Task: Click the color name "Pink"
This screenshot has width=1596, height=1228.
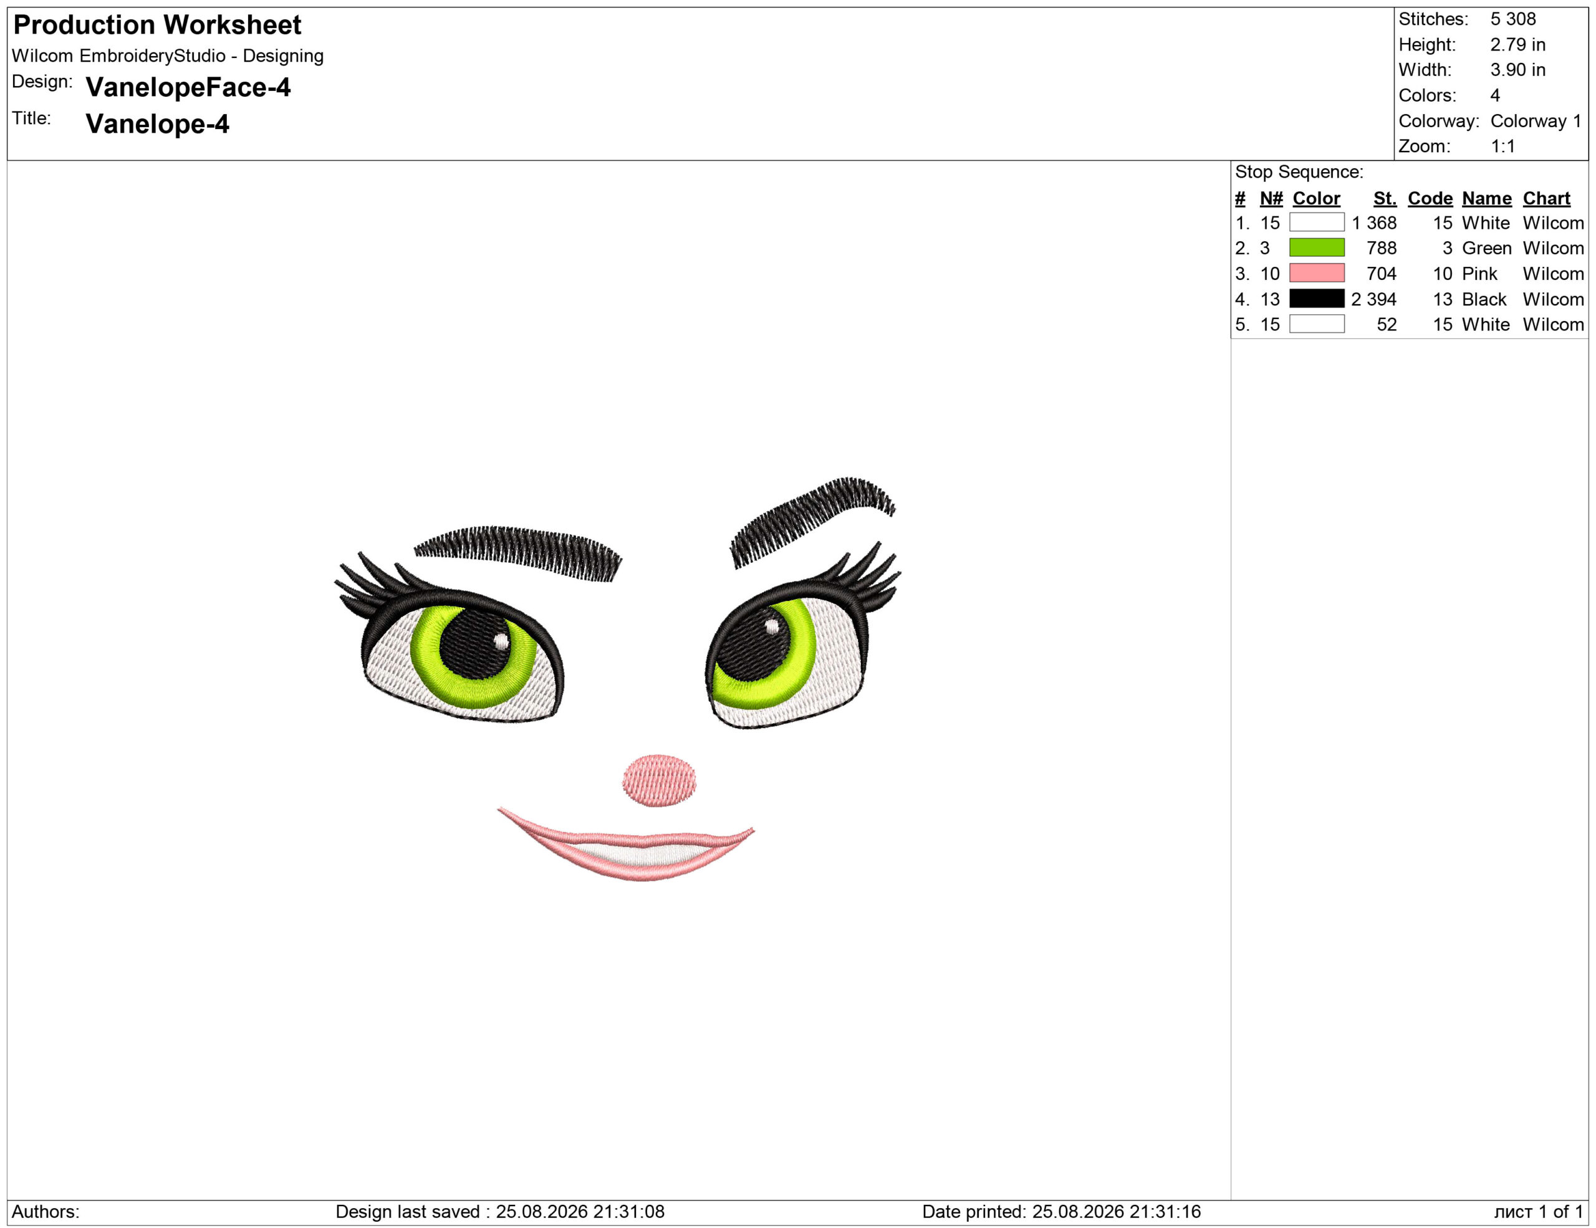Action: click(x=1479, y=274)
